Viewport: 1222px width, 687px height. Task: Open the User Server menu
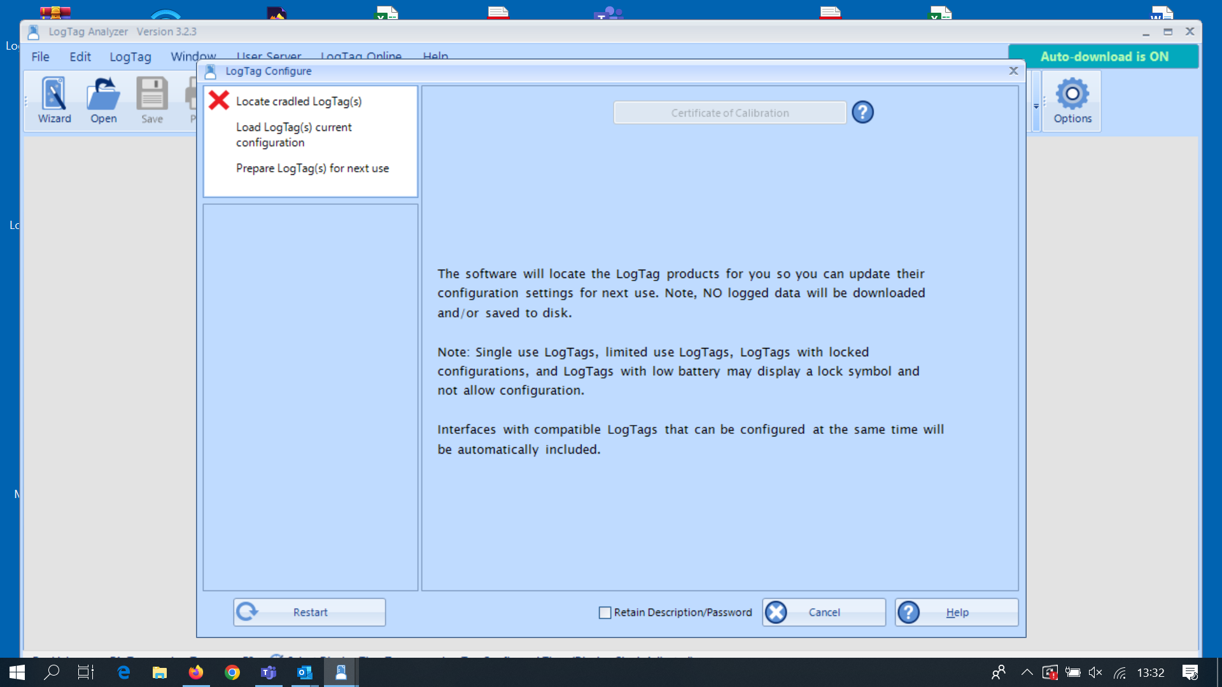pyautogui.click(x=269, y=56)
